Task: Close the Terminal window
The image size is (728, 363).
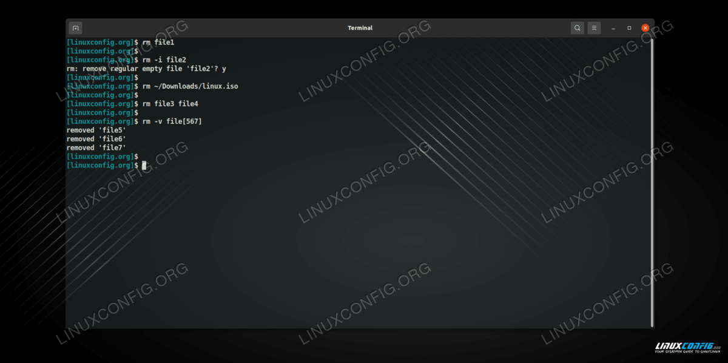Action: pos(645,28)
